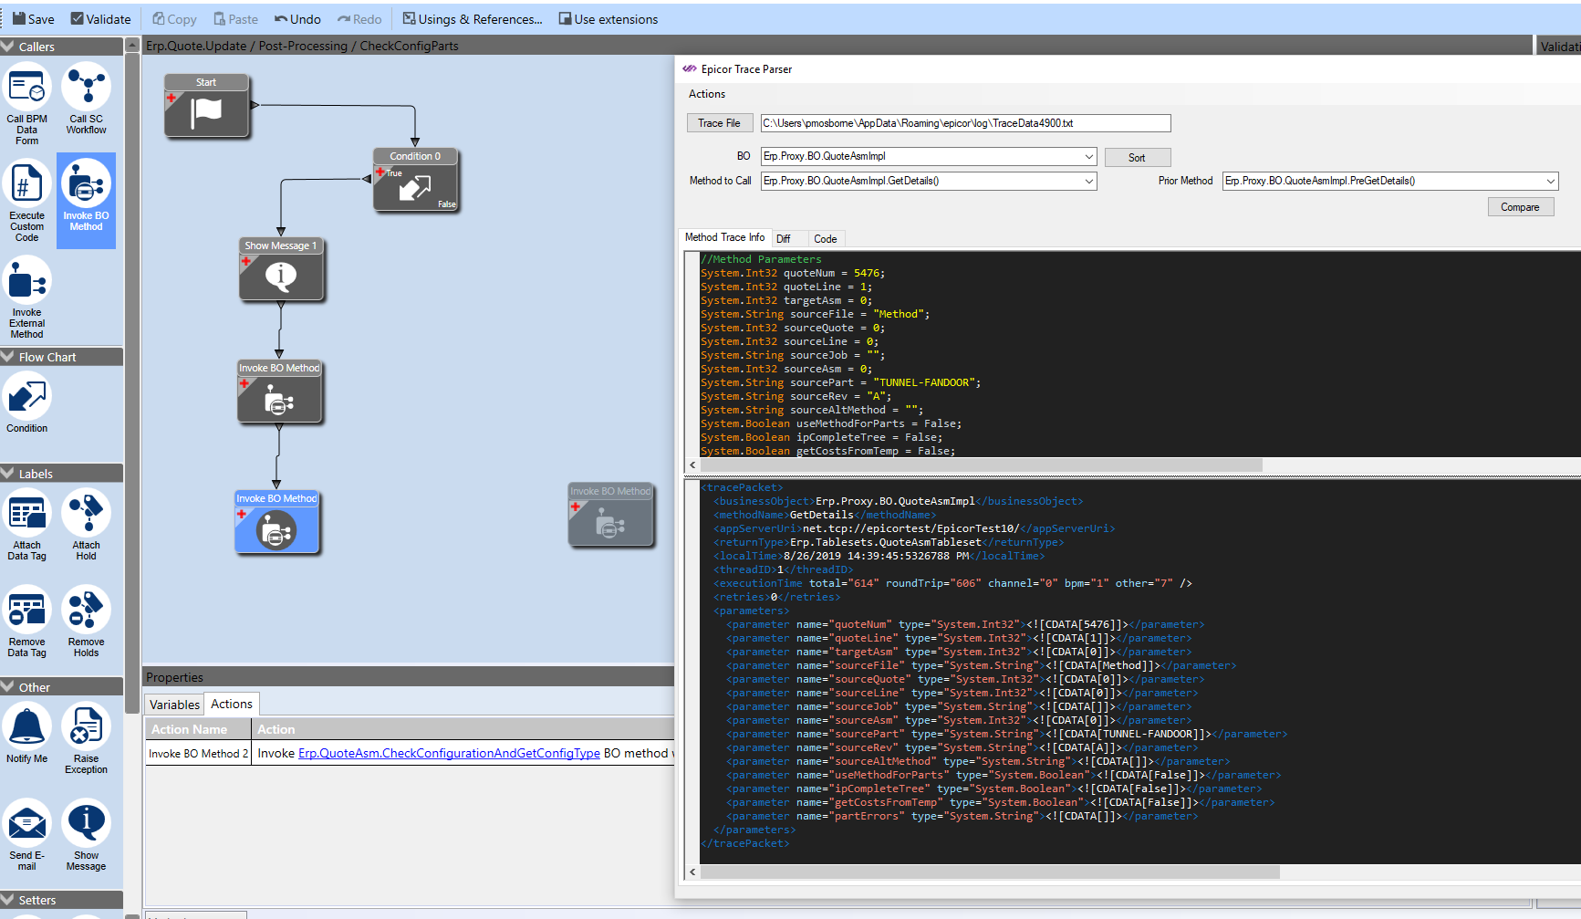Click the Start node in the flow chart
Viewport: 1581px width, 919px height.
tap(207, 106)
